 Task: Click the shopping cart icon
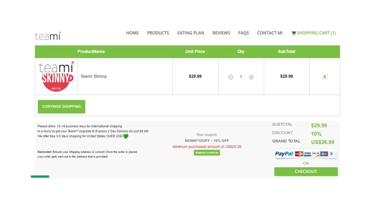pyautogui.click(x=293, y=33)
